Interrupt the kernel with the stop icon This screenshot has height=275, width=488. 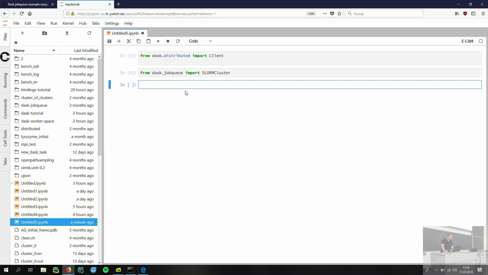[x=168, y=41]
